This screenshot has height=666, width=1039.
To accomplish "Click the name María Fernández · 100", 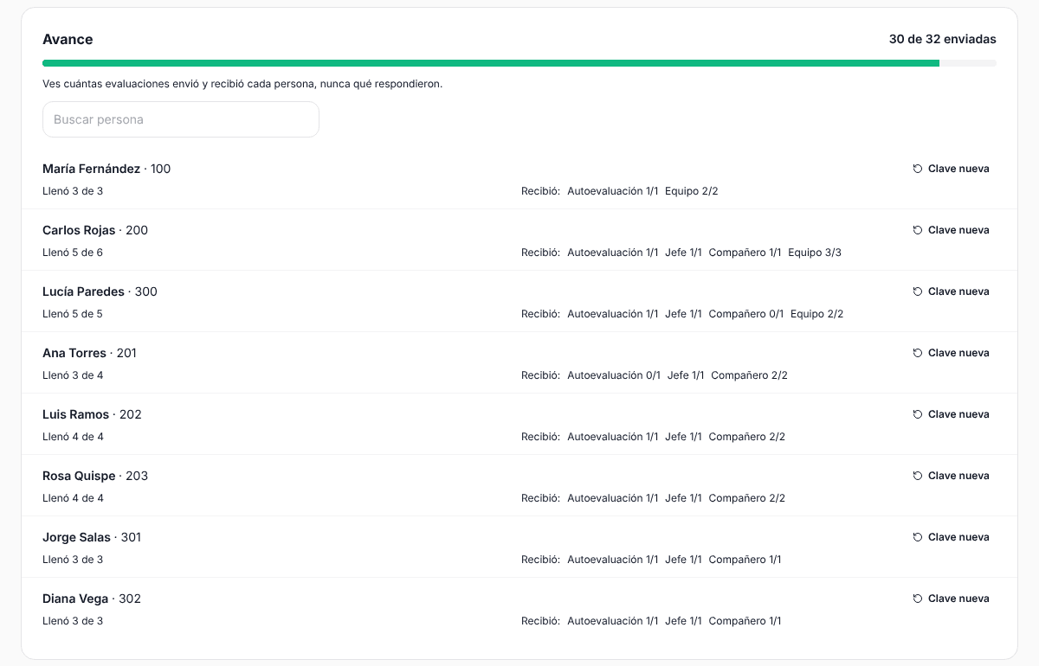I will point(106,169).
